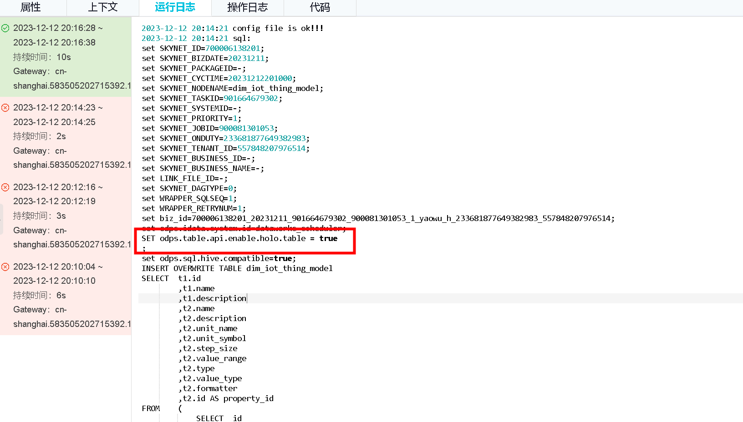Click duration text 持续时间: 3s
The width and height of the screenshot is (743, 422).
tap(40, 216)
